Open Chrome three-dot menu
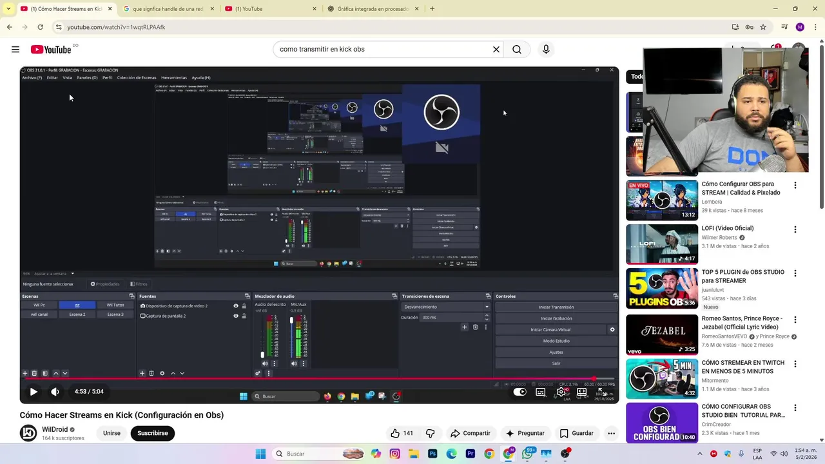This screenshot has width=825, height=464. point(815,27)
